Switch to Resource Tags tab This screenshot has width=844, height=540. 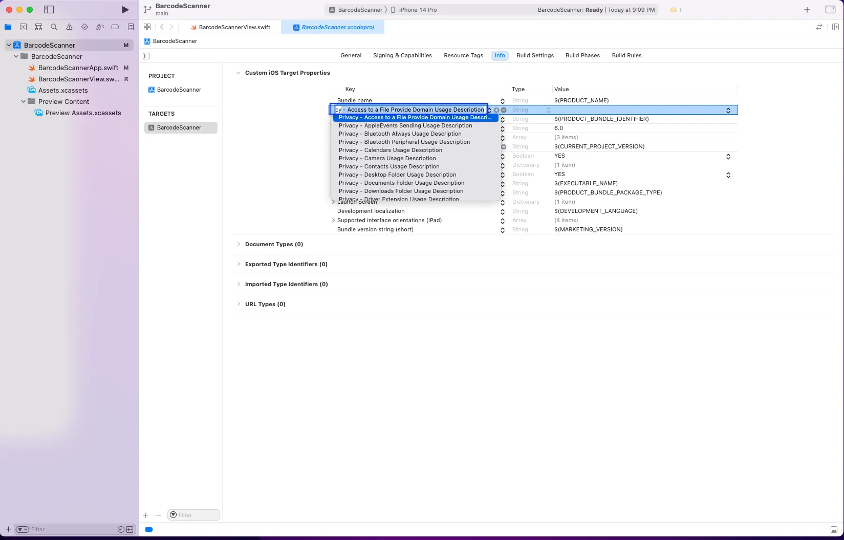tap(464, 55)
